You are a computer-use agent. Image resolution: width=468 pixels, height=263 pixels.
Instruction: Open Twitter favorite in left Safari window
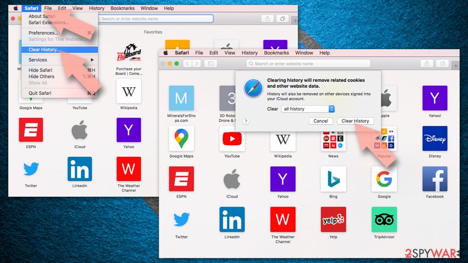[x=31, y=169]
